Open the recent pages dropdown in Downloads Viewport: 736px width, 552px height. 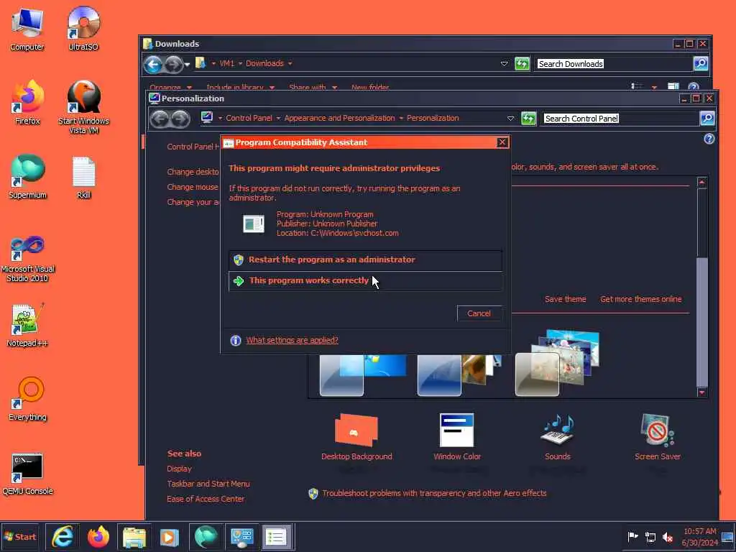pos(187,64)
